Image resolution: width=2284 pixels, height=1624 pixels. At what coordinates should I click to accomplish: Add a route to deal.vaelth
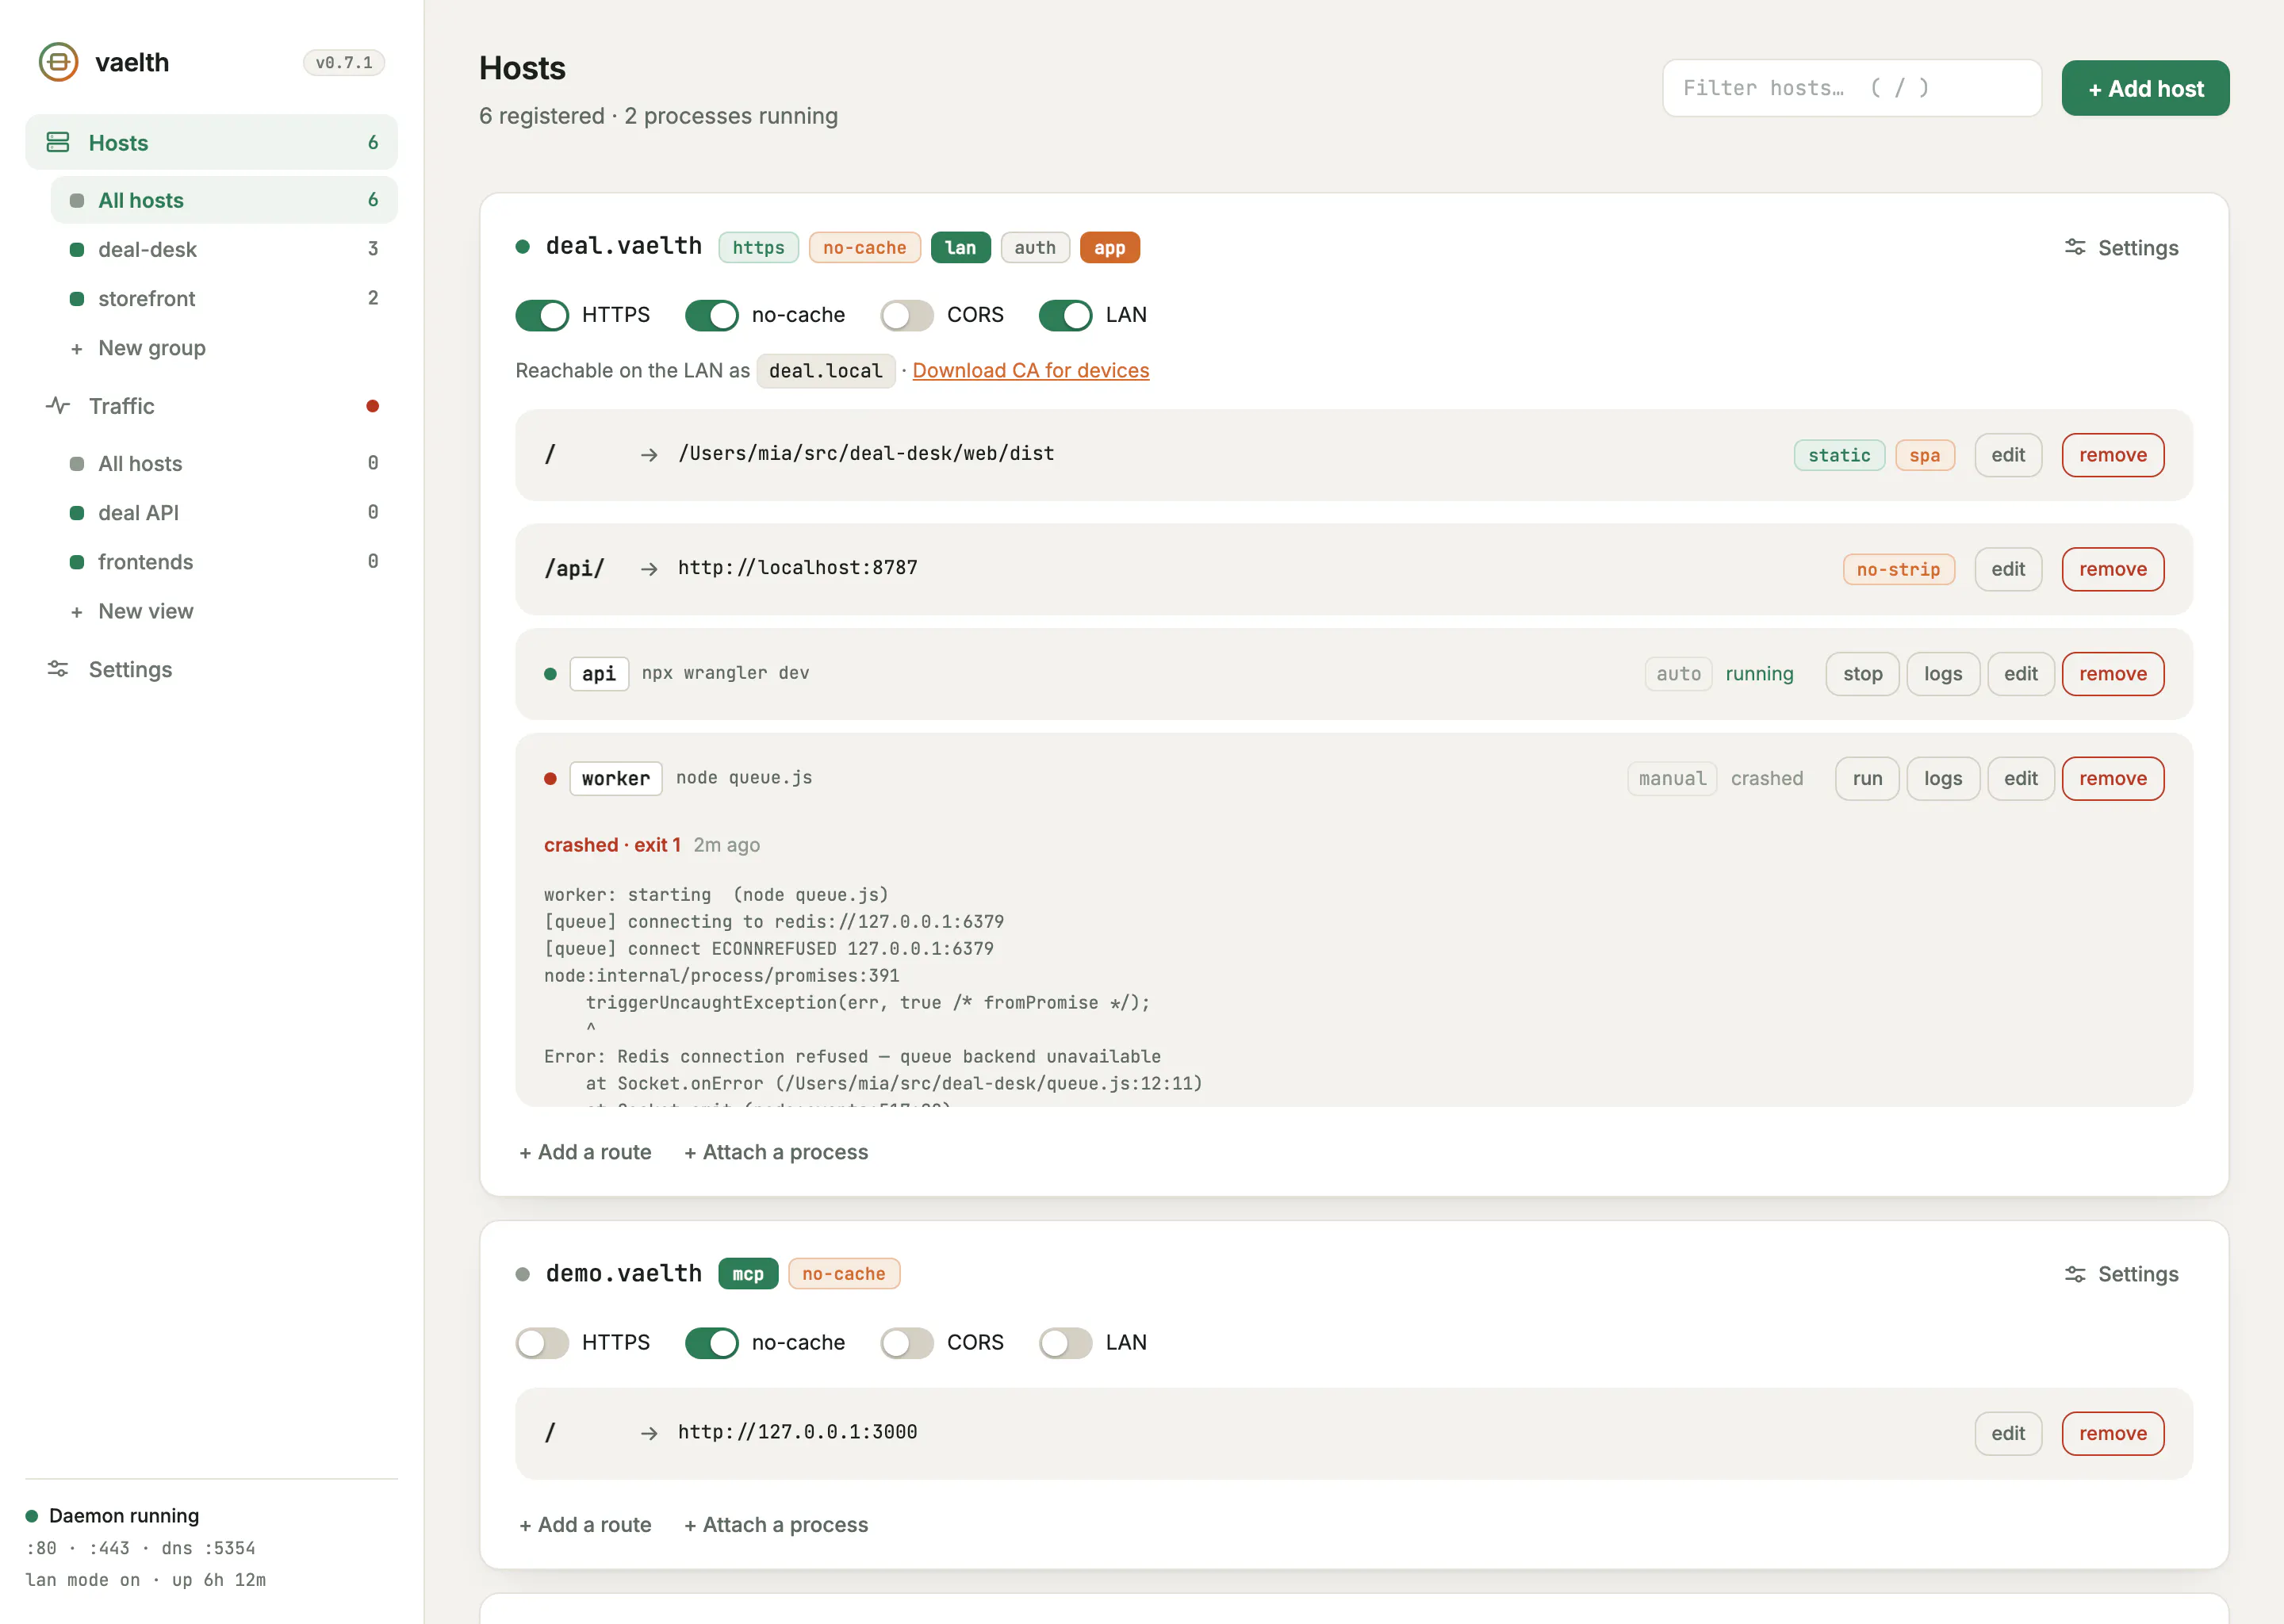[585, 1152]
